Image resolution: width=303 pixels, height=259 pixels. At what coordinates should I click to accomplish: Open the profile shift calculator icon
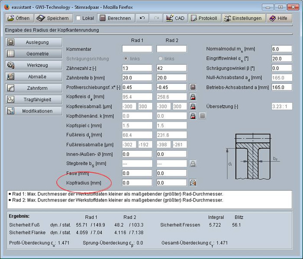pyautogui.click(x=193, y=87)
